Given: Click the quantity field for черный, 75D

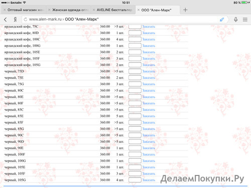Looking at the screenshot, I should click(135, 71).
